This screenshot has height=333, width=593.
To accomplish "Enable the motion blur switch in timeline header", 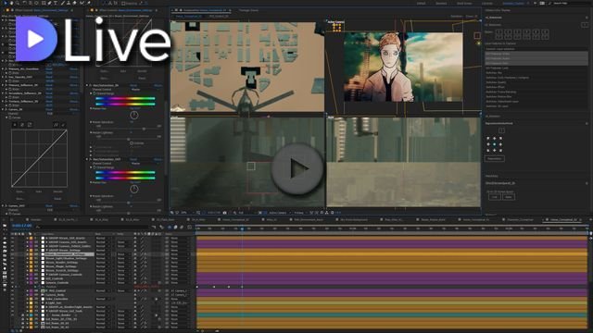I will (182, 227).
